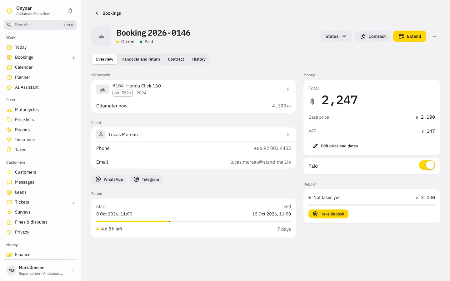Open Finance section
450x281 pixels.
point(40,255)
